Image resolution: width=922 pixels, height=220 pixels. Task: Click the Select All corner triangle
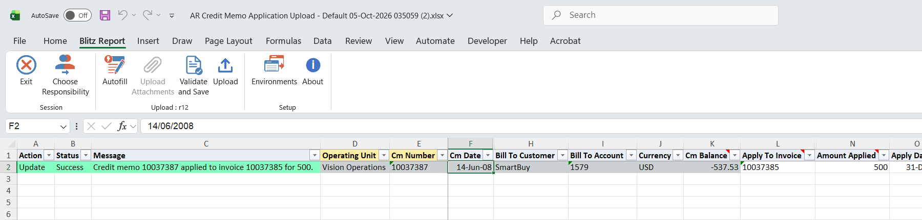click(11, 144)
